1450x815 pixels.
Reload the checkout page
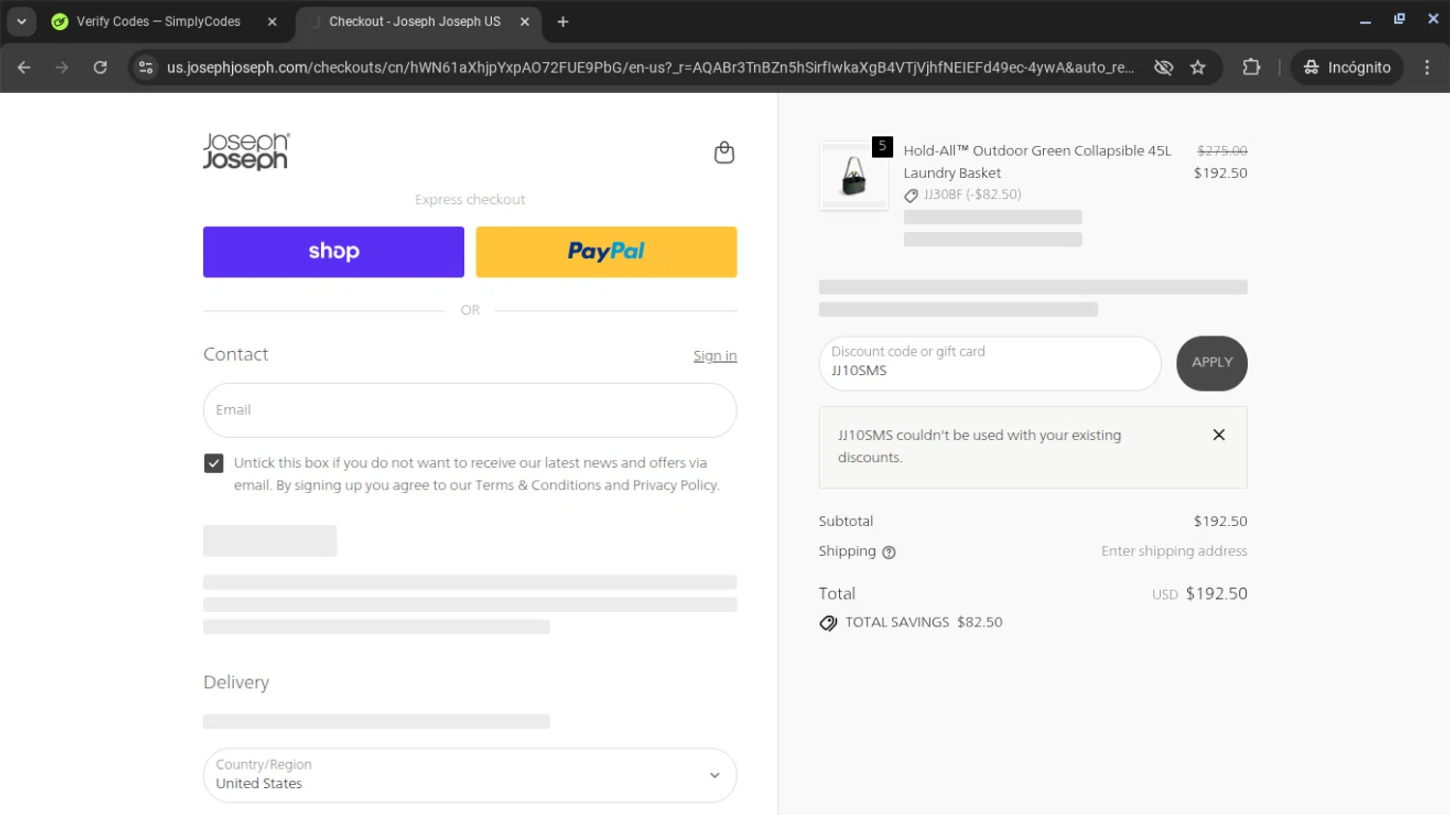click(101, 67)
